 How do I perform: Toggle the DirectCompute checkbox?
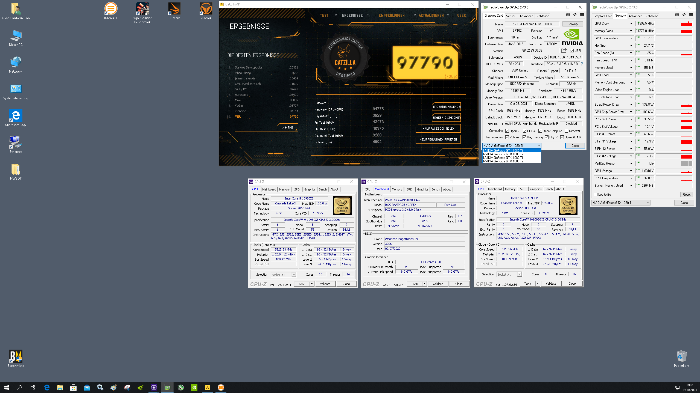click(x=540, y=131)
